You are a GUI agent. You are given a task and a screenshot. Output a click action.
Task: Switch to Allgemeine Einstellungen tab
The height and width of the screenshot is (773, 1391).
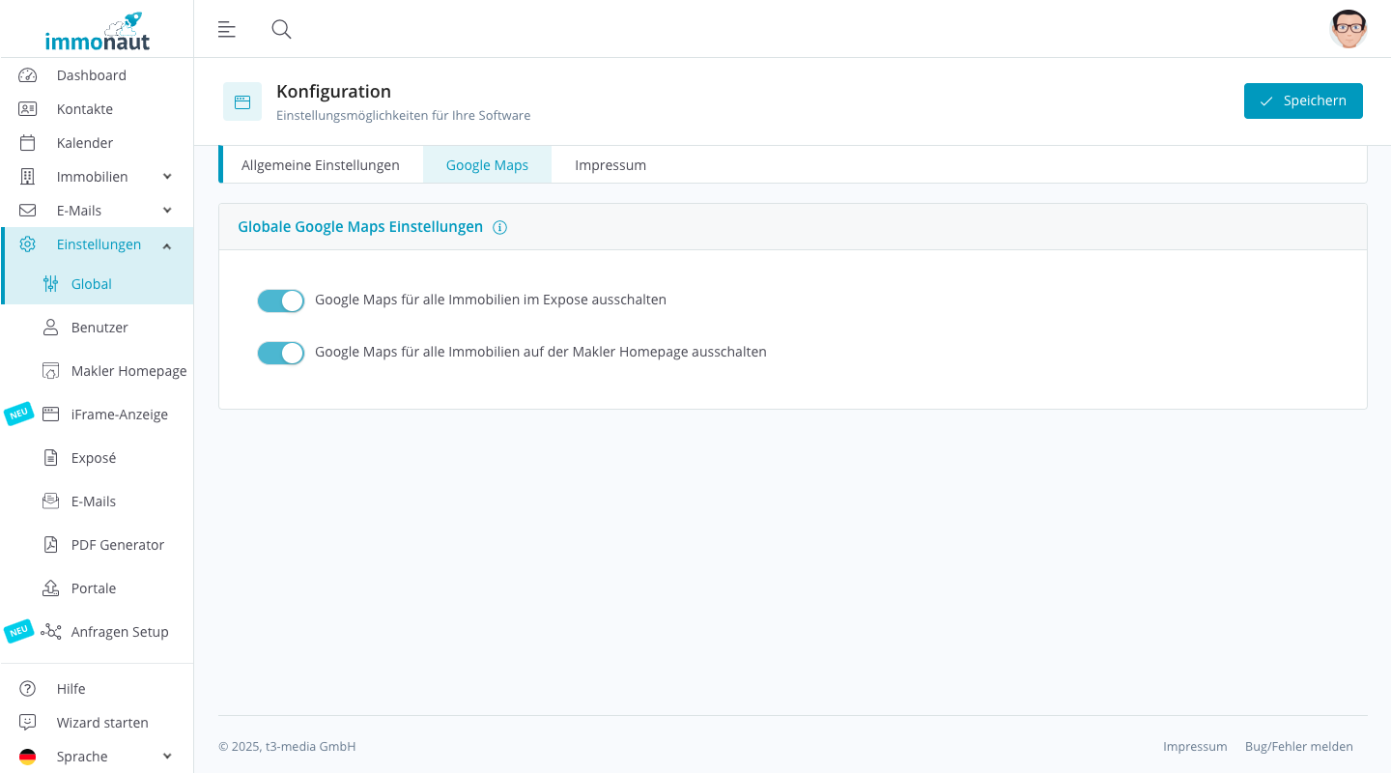[320, 165]
